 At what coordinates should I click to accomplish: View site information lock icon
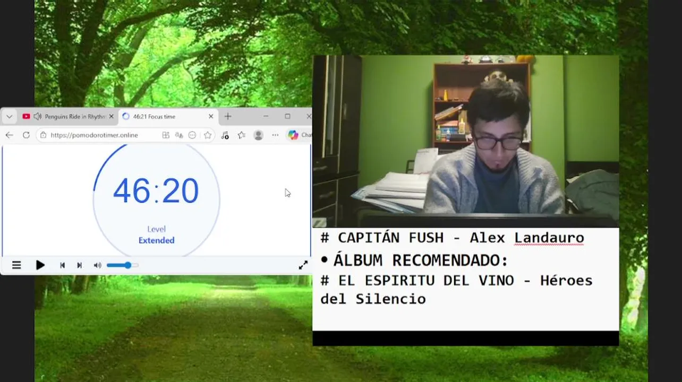click(44, 135)
